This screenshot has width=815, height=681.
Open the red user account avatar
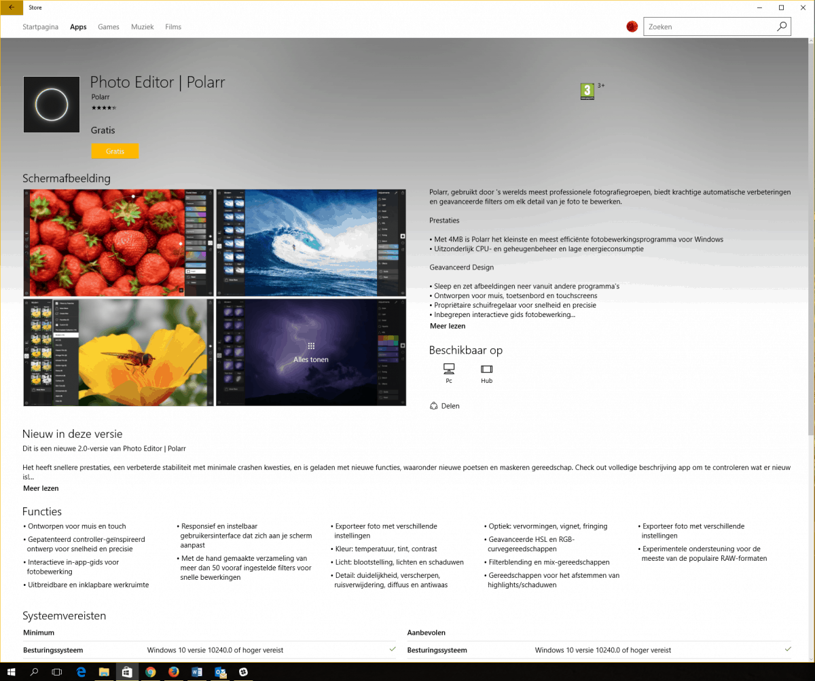pos(632,27)
